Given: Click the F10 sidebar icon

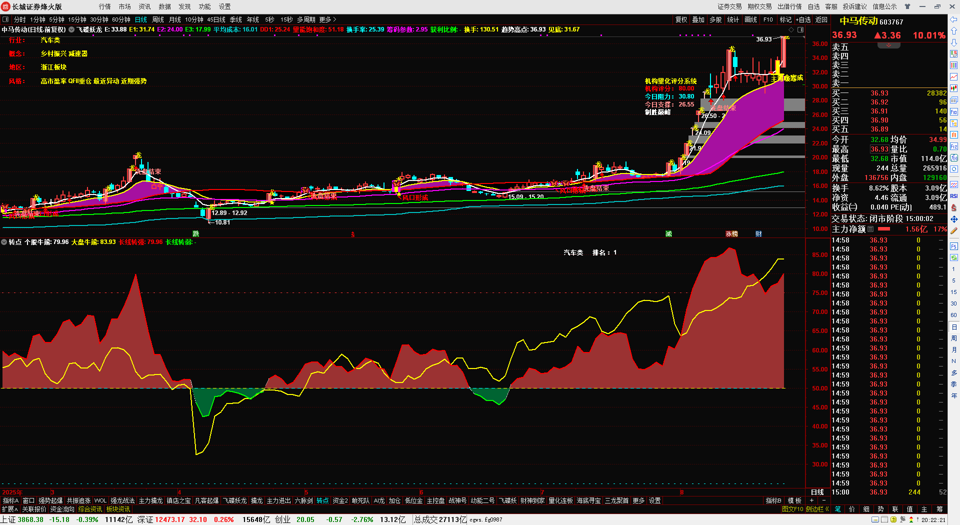Looking at the screenshot, I should coord(954,112).
